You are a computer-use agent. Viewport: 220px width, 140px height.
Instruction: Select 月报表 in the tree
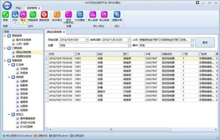[24, 73]
